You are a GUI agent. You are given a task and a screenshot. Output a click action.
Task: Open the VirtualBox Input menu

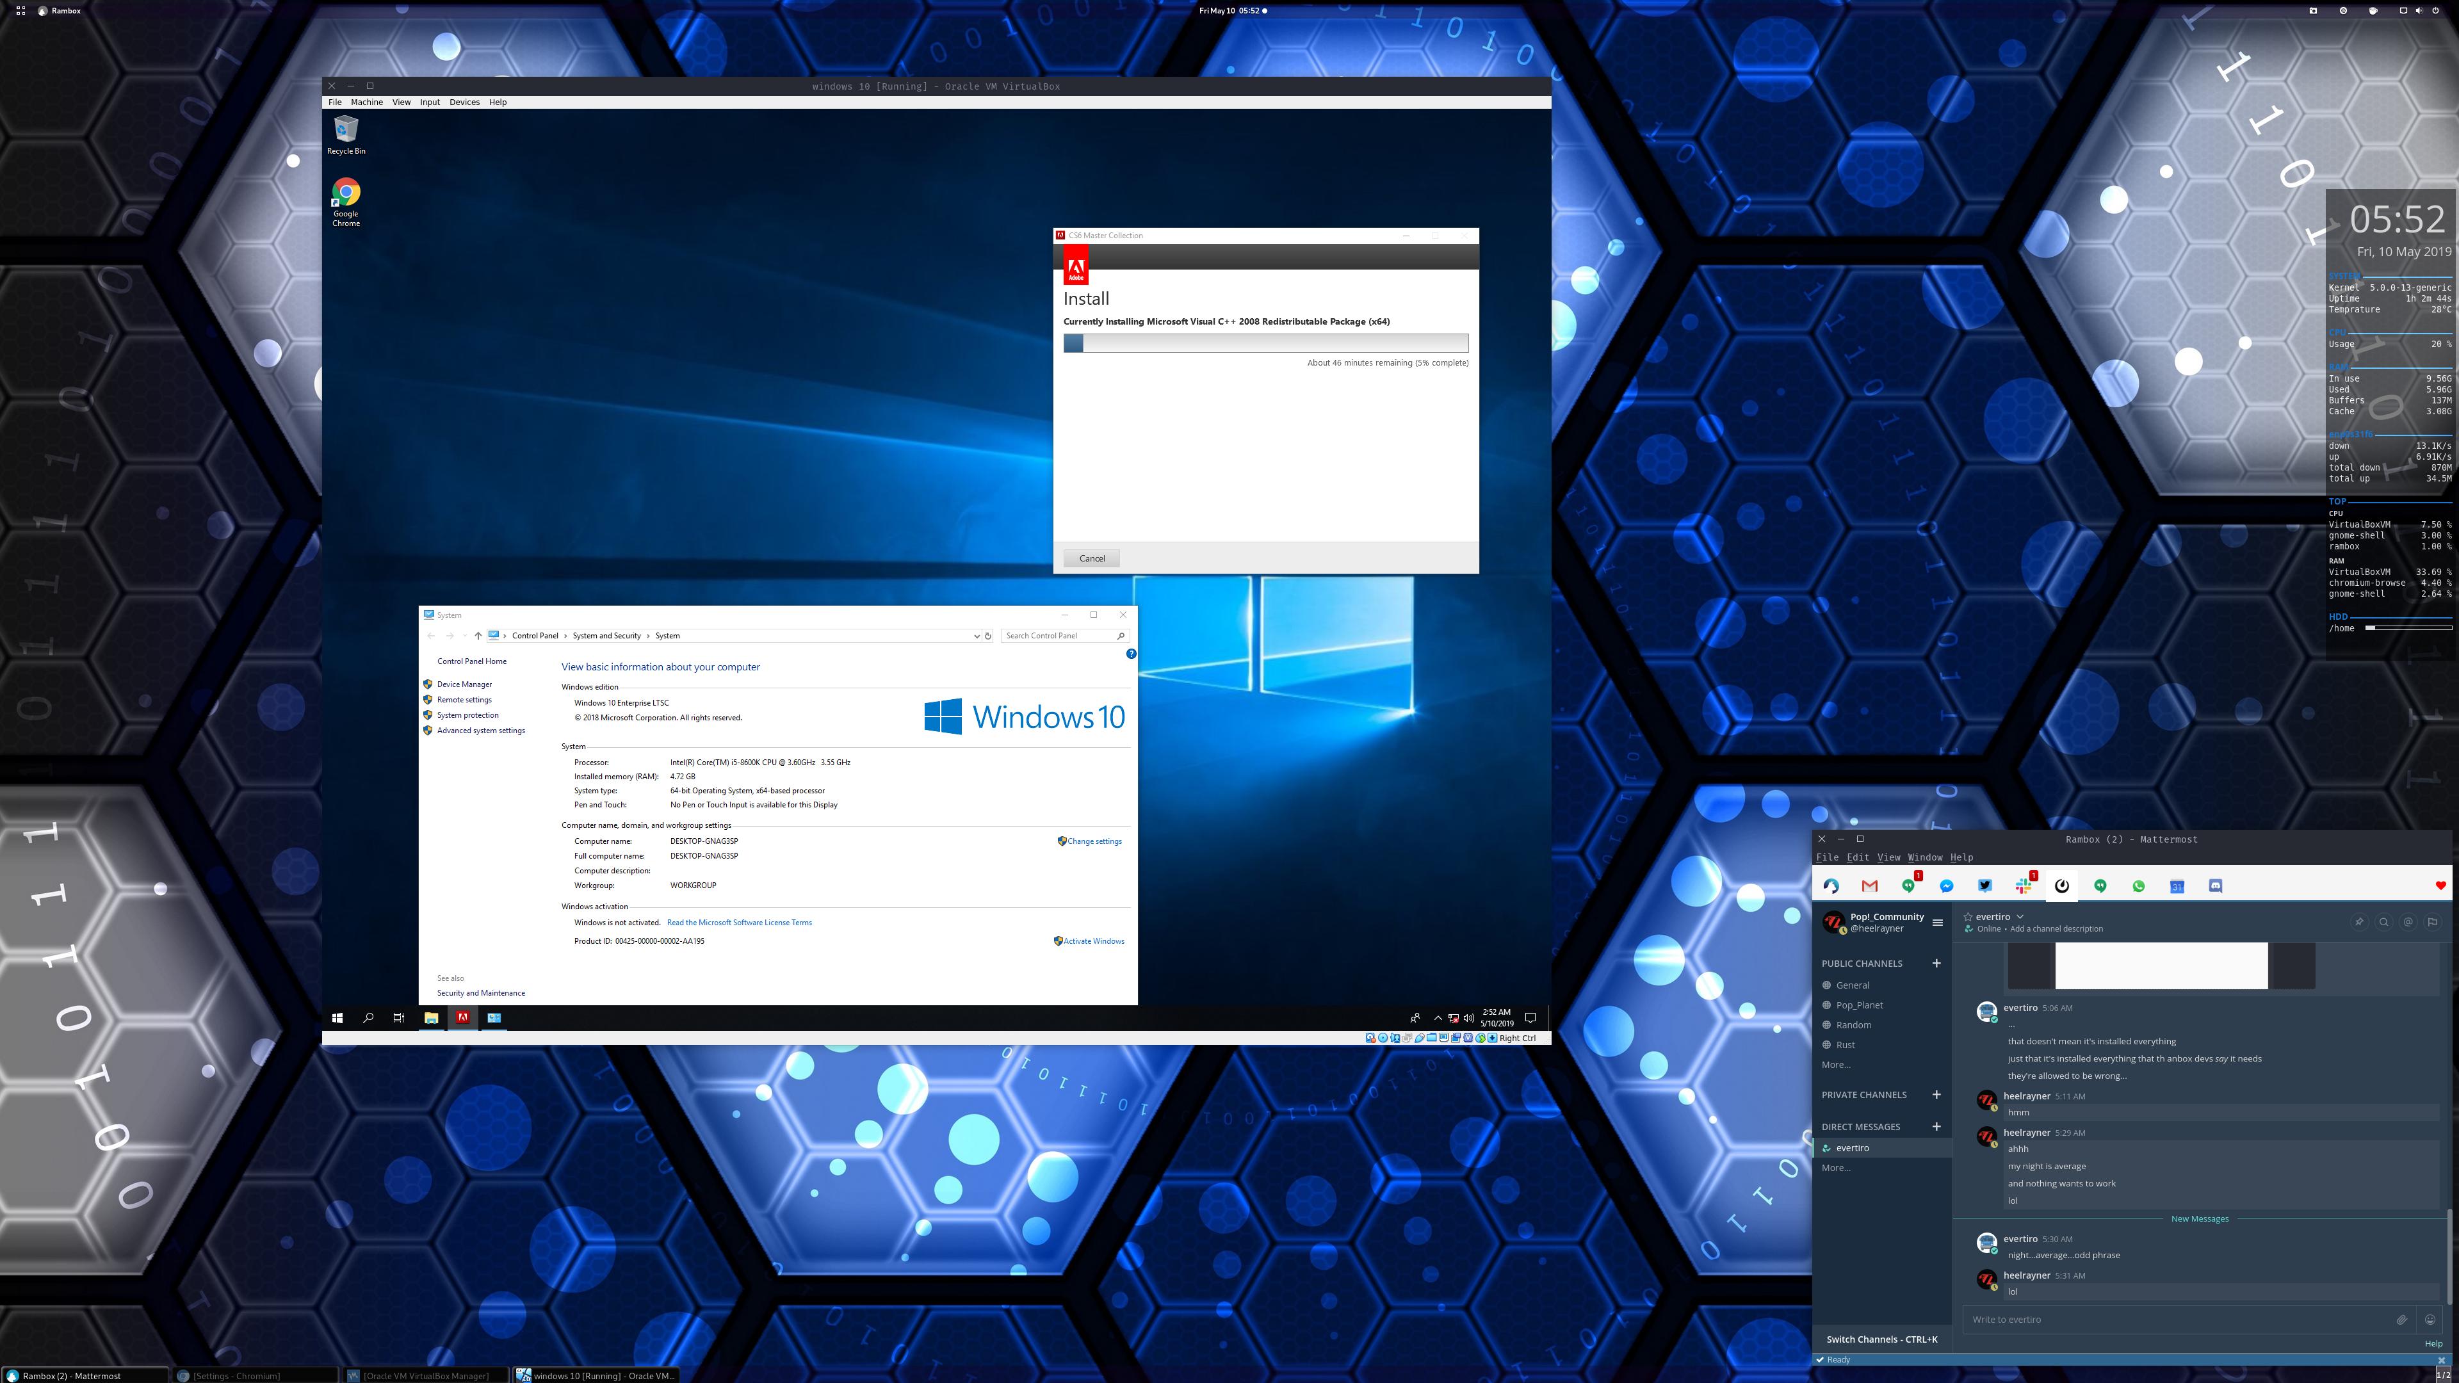pos(430,102)
